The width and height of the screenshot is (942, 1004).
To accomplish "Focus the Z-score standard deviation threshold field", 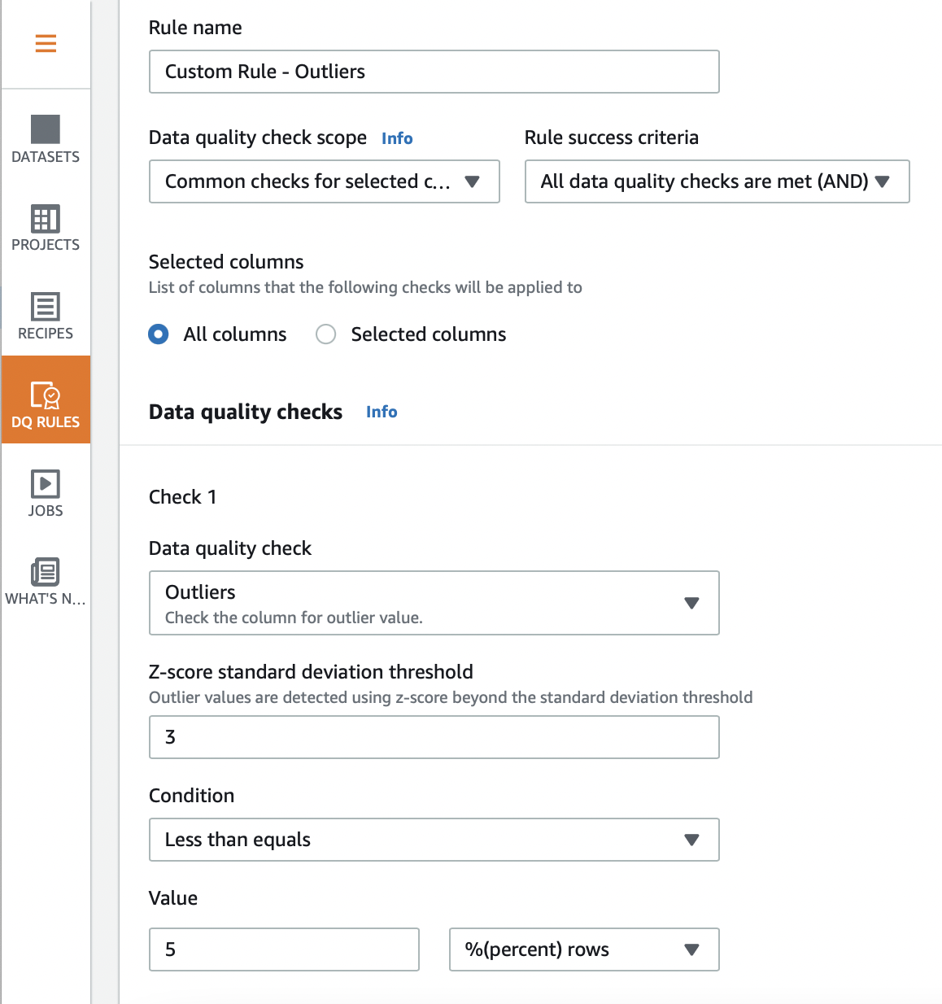I will (434, 737).
